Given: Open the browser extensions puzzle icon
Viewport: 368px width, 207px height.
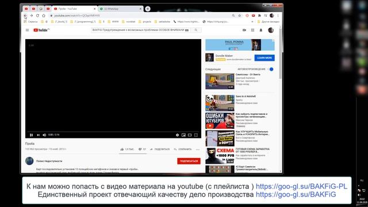Looking at the screenshot, I should pyautogui.click(x=259, y=16).
